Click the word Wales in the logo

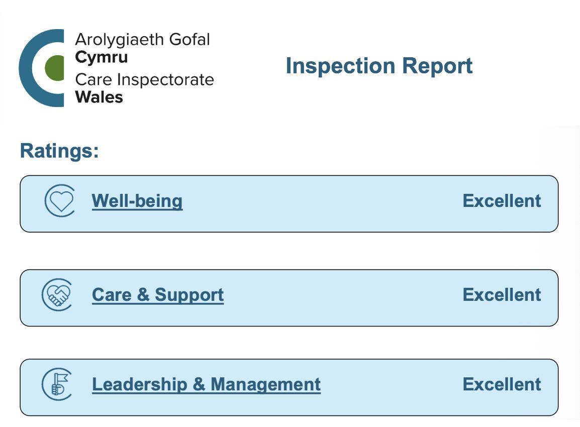[x=99, y=97]
